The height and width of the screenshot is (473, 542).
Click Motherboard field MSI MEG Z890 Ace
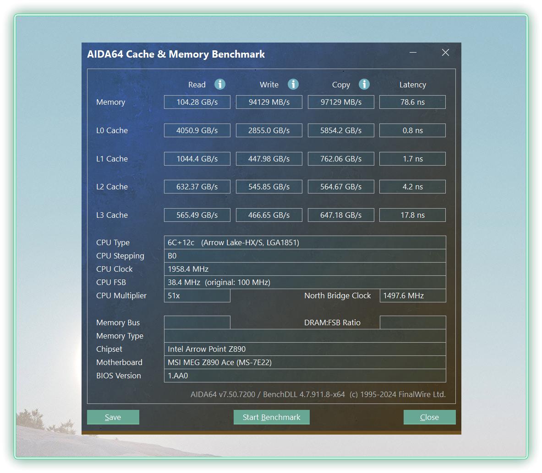[305, 362]
